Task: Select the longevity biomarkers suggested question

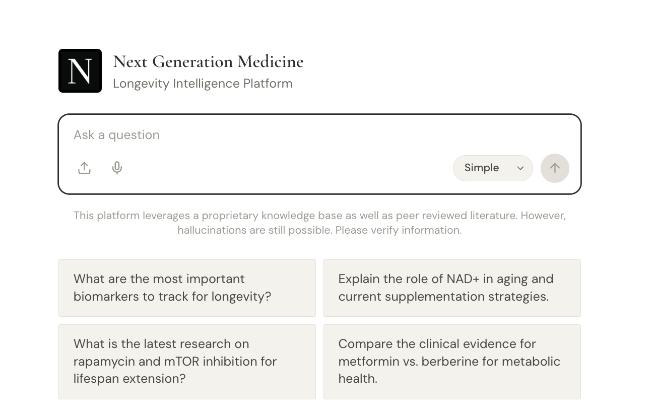Action: [x=187, y=288]
